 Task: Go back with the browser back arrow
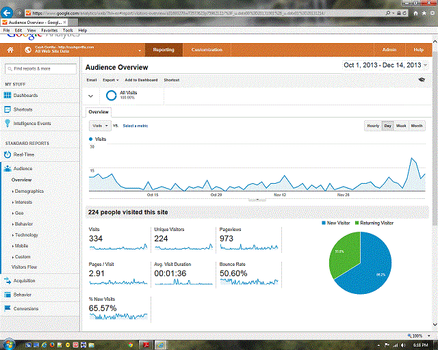point(7,12)
